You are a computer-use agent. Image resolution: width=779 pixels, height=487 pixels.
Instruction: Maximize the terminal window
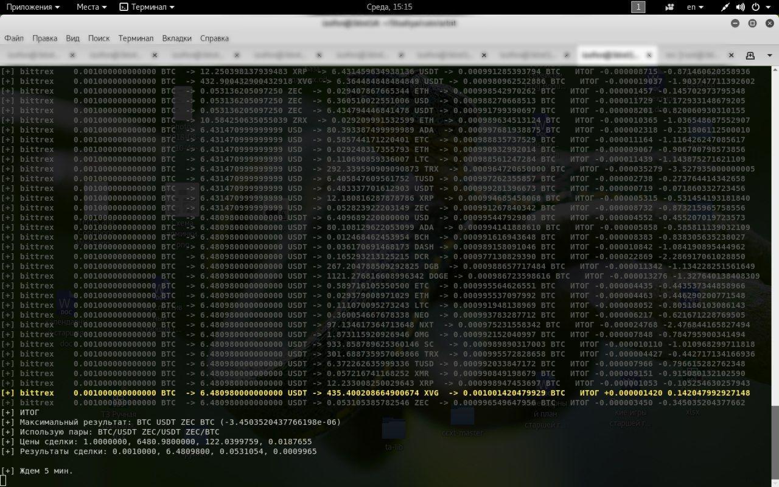(x=752, y=23)
